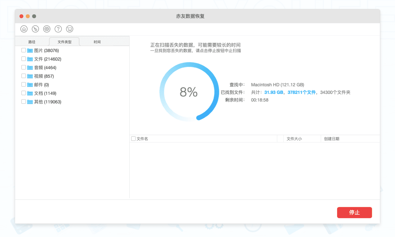Toggle the 文件名 header checkbox
Viewport: 395px width, 237px height.
(133, 138)
